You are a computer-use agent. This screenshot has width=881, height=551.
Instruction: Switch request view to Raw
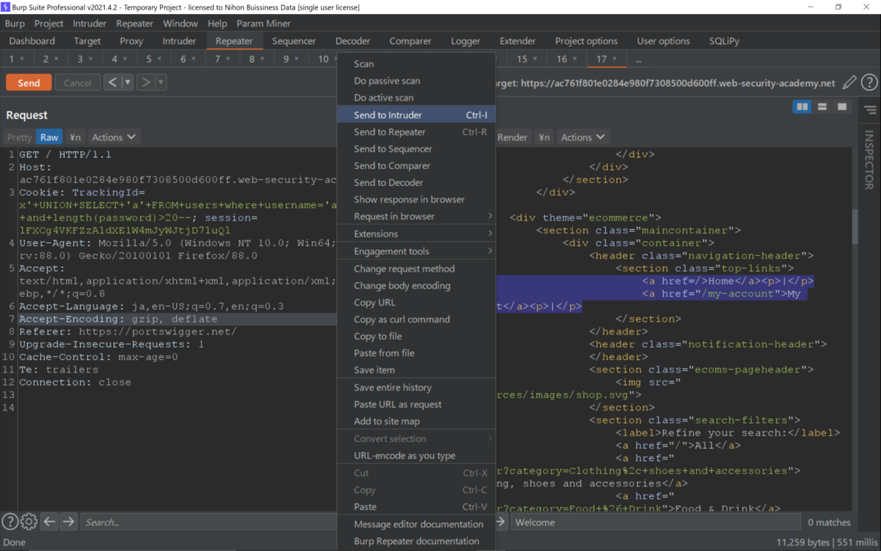point(49,137)
